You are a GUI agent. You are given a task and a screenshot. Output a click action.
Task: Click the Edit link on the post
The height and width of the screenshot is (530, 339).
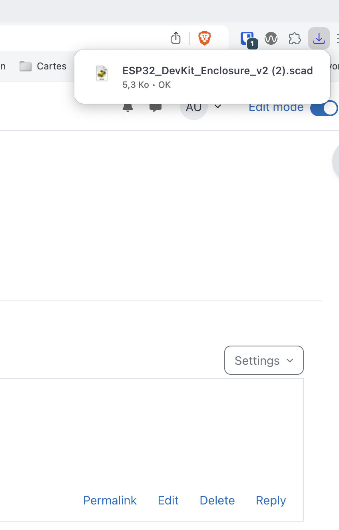click(x=168, y=500)
